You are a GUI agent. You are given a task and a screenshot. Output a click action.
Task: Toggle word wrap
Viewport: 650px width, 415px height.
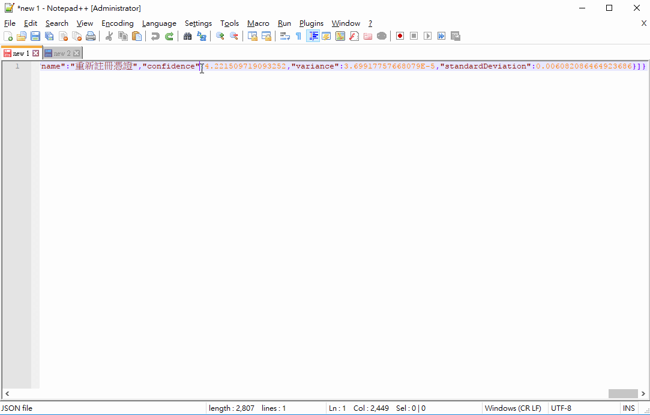tap(284, 35)
